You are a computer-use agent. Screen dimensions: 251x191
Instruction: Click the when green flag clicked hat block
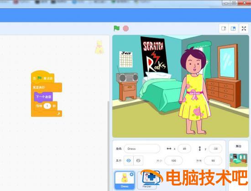(43, 77)
